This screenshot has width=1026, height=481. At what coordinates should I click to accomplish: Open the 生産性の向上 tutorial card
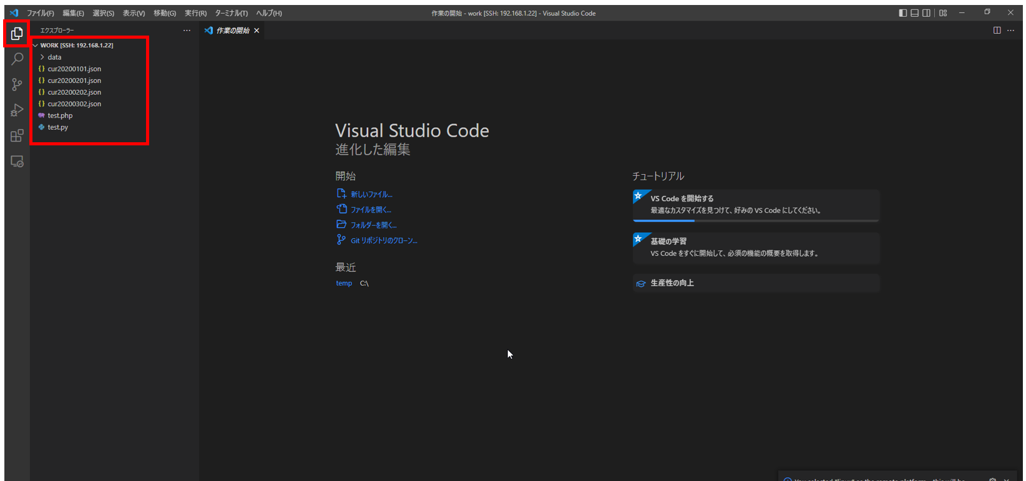(756, 283)
